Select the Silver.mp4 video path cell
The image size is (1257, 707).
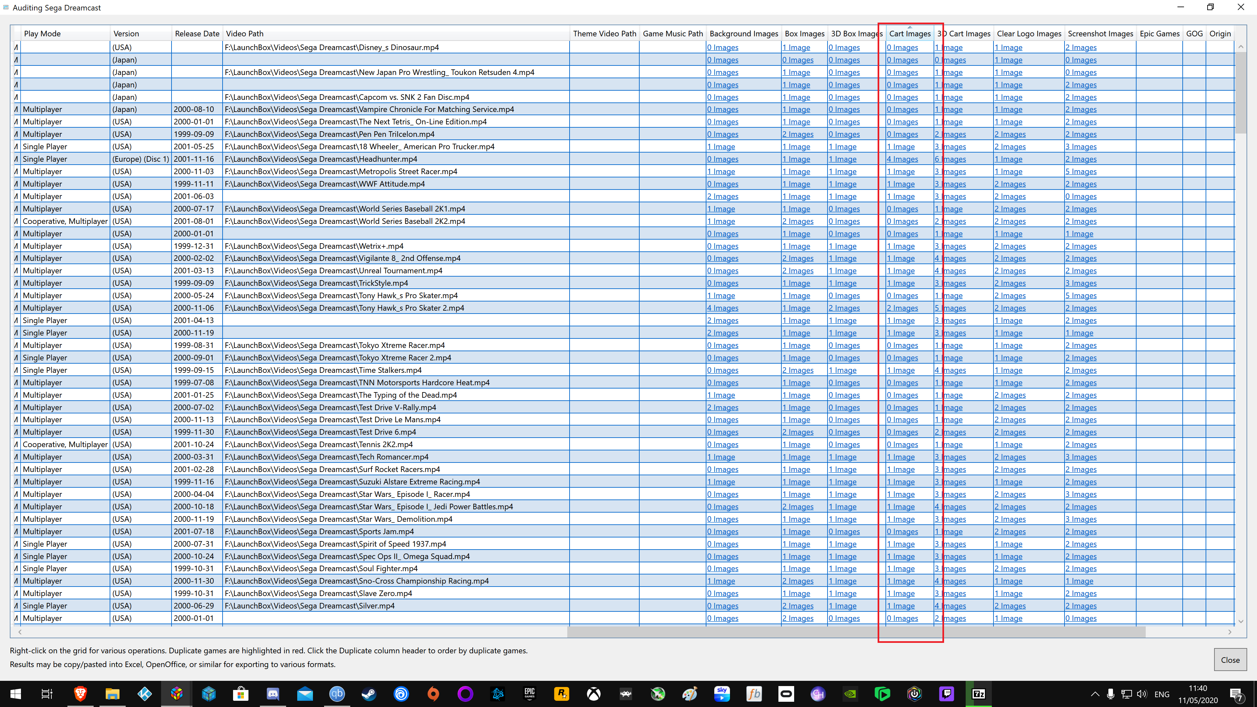pos(396,606)
